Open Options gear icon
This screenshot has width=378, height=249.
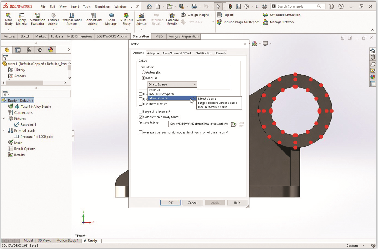pos(246,6)
